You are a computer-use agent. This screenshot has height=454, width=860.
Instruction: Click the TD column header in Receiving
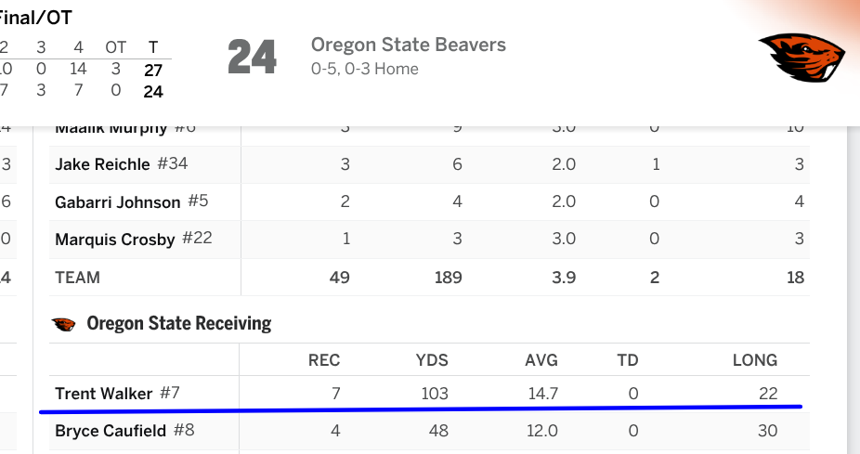click(x=627, y=360)
